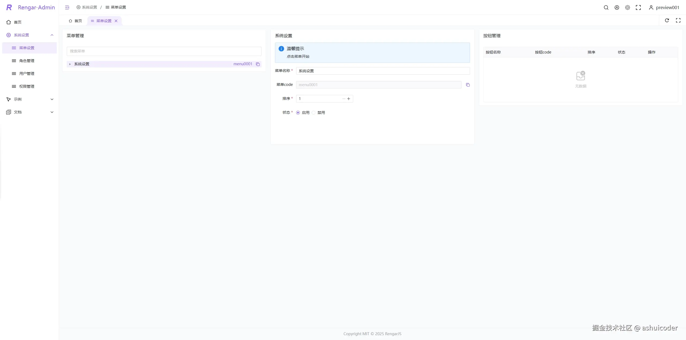Open the preview001 user menu

coord(664,7)
